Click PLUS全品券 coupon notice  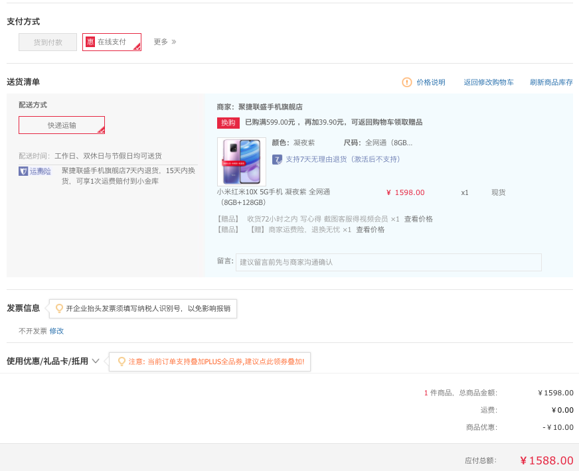210,362
